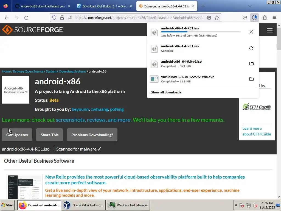Open a new browser tab
The height and width of the screenshot is (211, 281).
point(203,6)
